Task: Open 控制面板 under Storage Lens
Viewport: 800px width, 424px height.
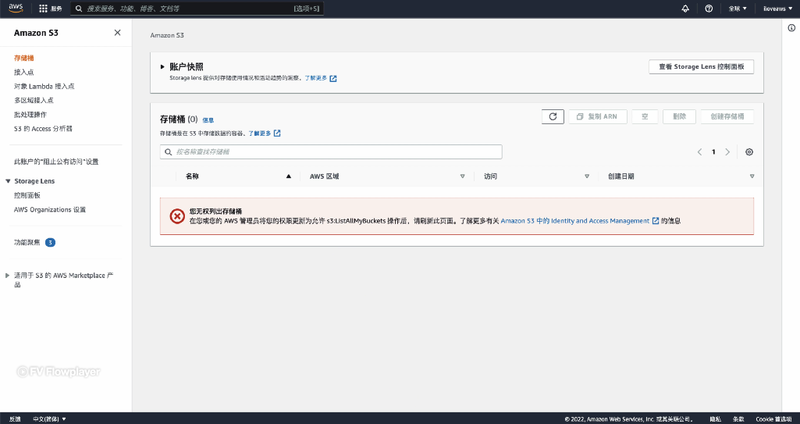Action: [x=27, y=195]
